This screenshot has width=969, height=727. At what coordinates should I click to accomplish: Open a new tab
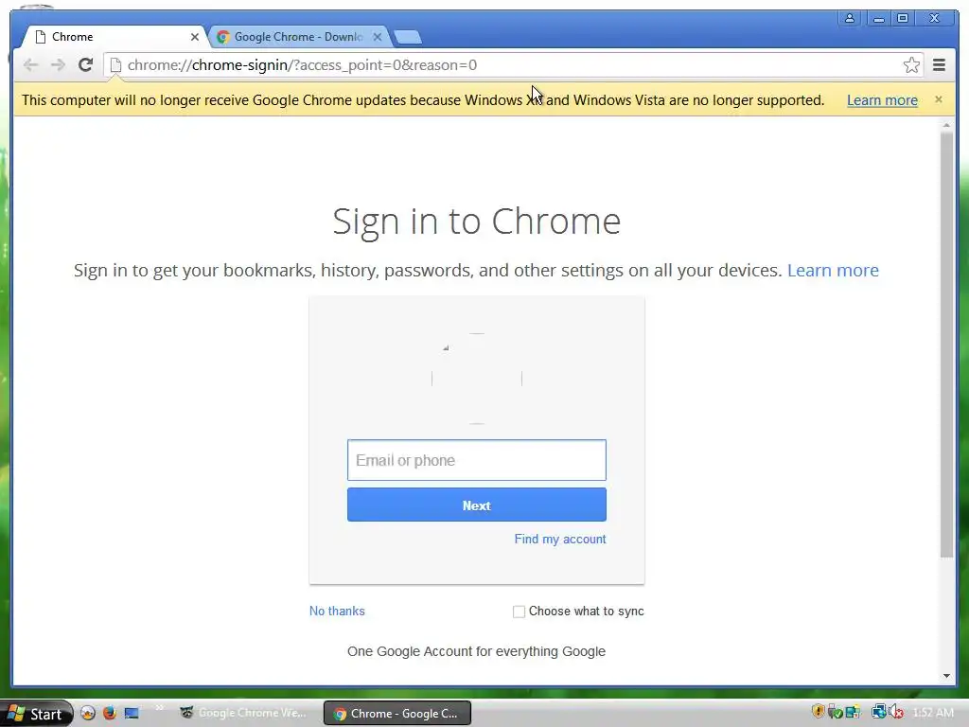point(408,38)
